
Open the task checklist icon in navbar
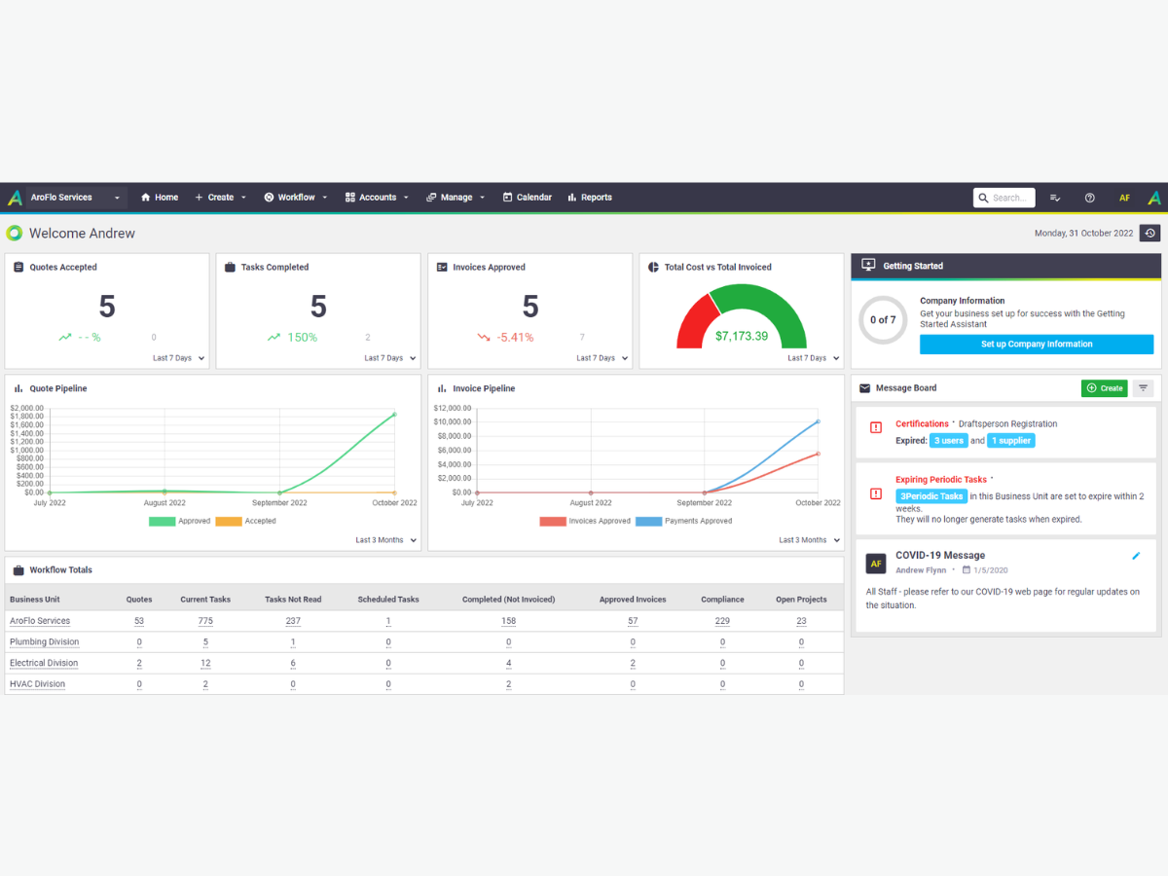(x=1055, y=198)
